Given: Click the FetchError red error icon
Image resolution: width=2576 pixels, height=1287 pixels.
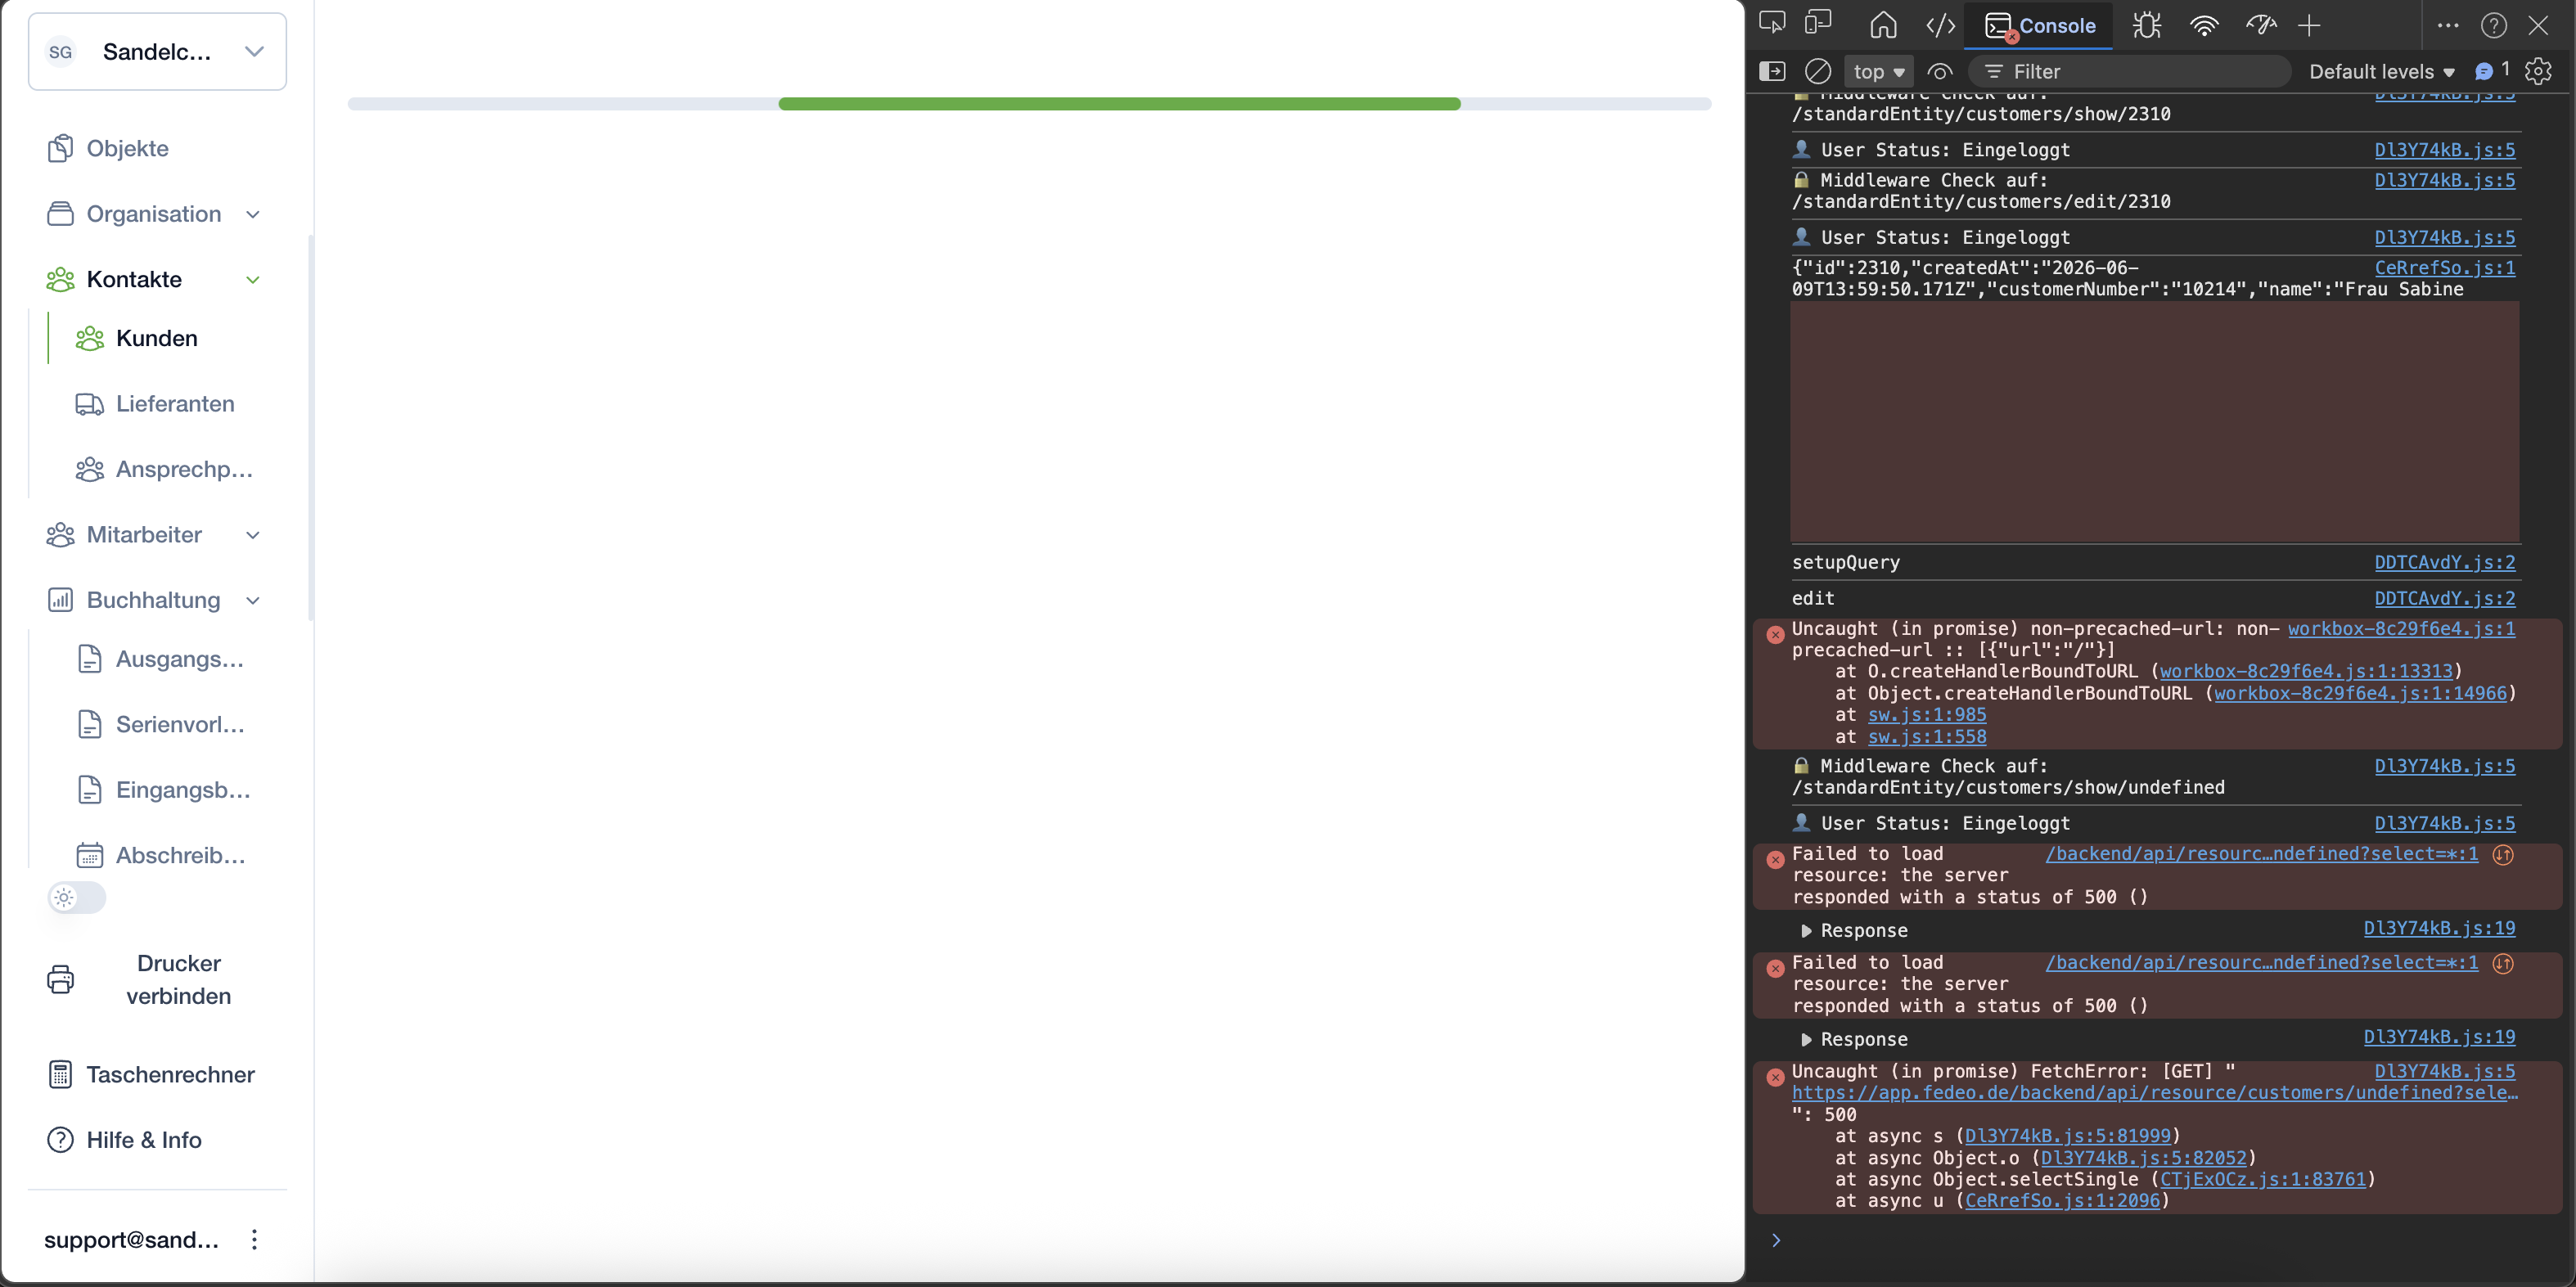Looking at the screenshot, I should [x=1775, y=1077].
